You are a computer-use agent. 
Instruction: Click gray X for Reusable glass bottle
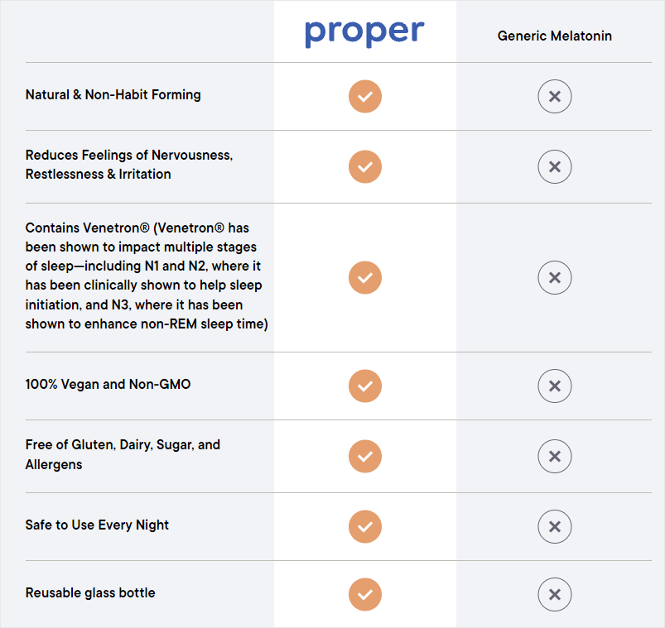tap(555, 594)
